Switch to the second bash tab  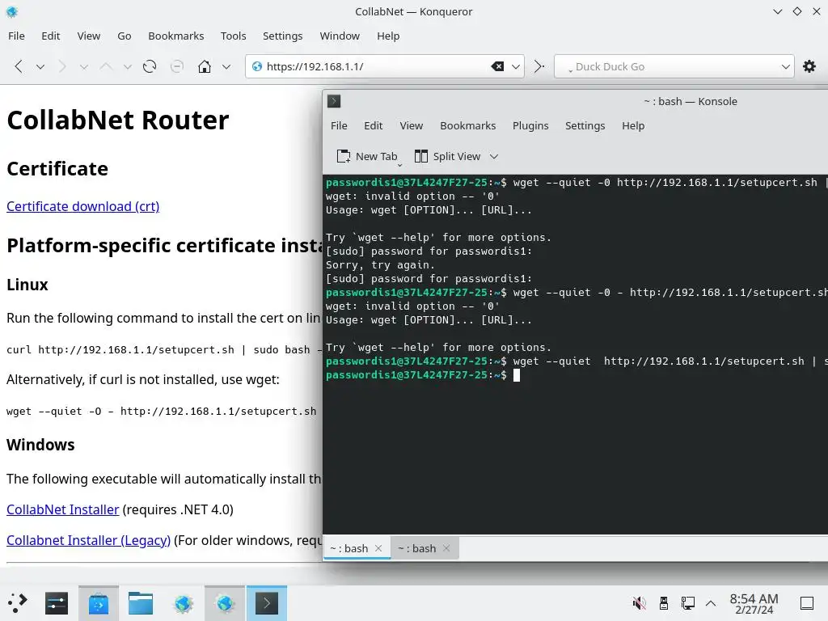pos(417,549)
